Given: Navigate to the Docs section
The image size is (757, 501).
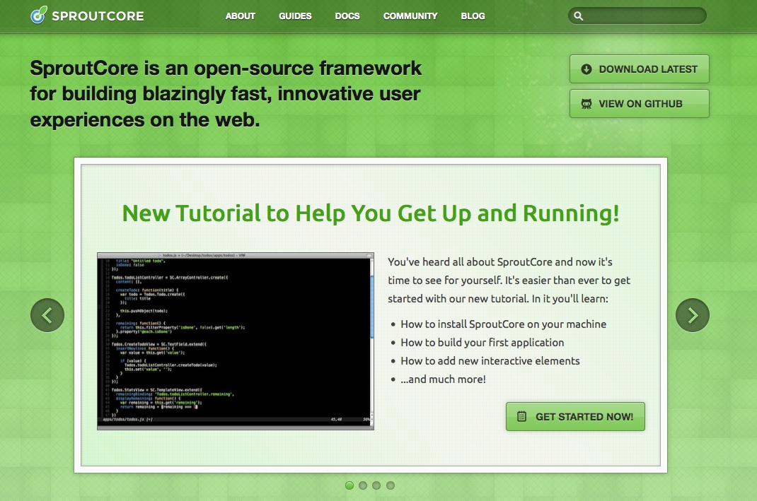Looking at the screenshot, I should point(347,16).
